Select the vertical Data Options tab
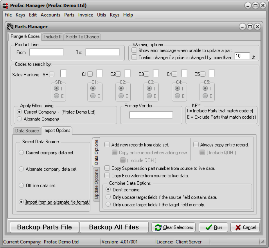This screenshot has height=248, width=269. pyautogui.click(x=96, y=152)
